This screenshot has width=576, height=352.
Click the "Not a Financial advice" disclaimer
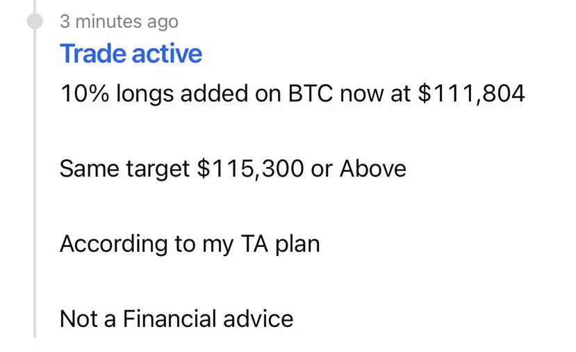coord(176,319)
